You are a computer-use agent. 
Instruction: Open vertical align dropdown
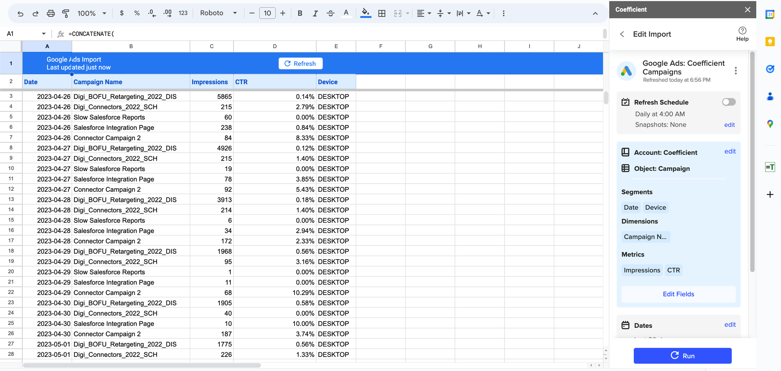444,13
